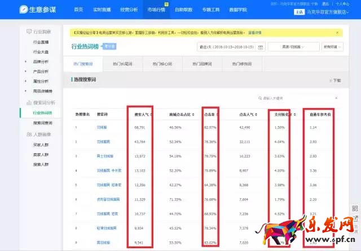The height and width of the screenshot is (251, 361).
Task: Sort by 点击人气 column arrow
Action: (x=256, y=114)
